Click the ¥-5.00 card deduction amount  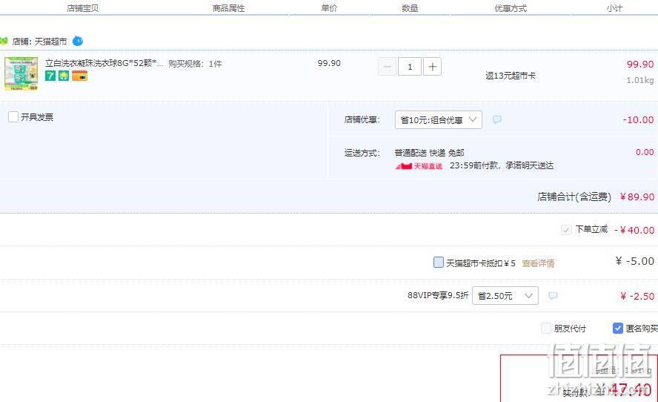point(635,261)
